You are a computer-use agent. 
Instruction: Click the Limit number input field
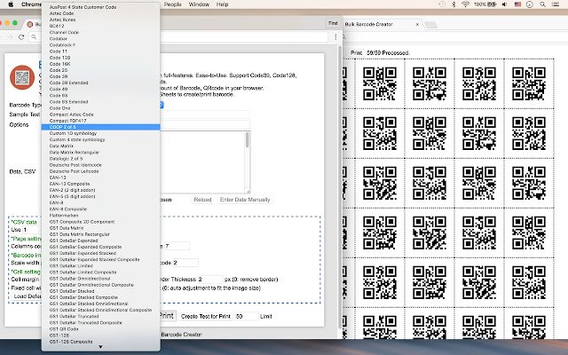pos(247,316)
